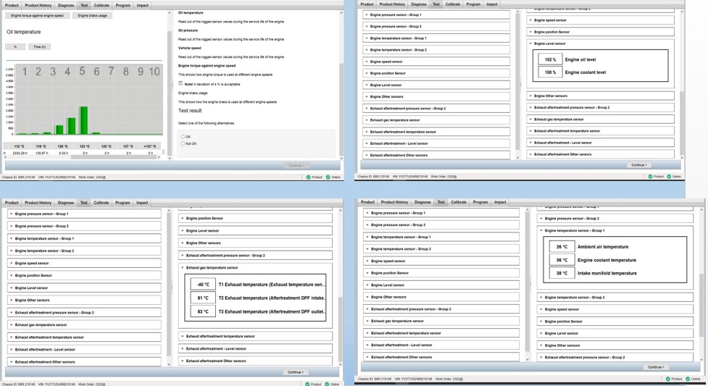Select the Not OK radio button under Test result
Image resolution: width=708 pixels, height=386 pixels.
[183, 143]
